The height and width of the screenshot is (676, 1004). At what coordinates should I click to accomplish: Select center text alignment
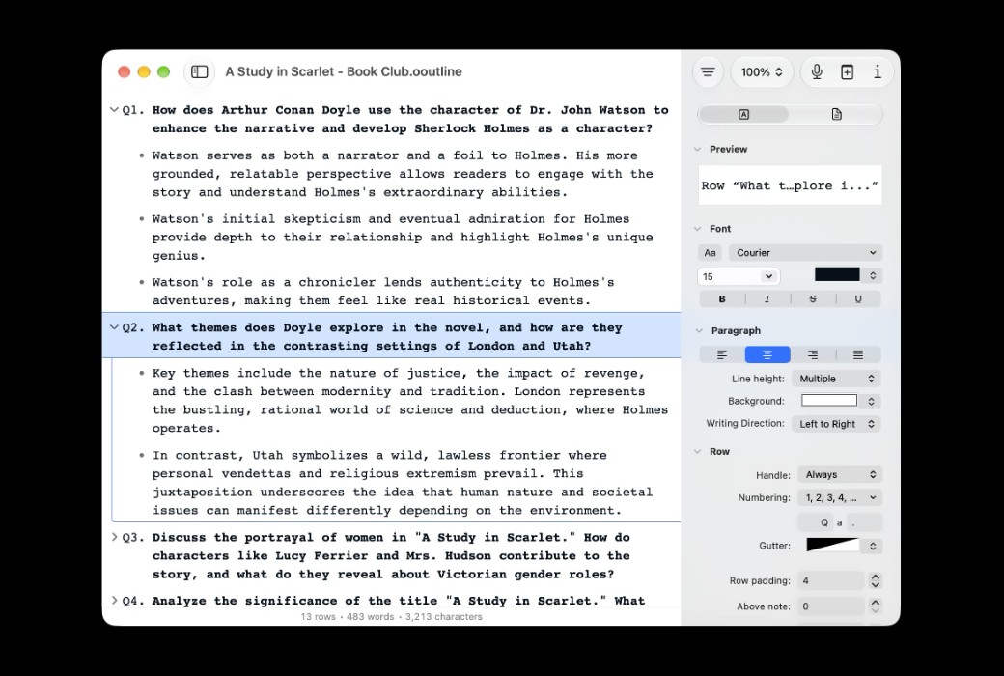coord(767,355)
